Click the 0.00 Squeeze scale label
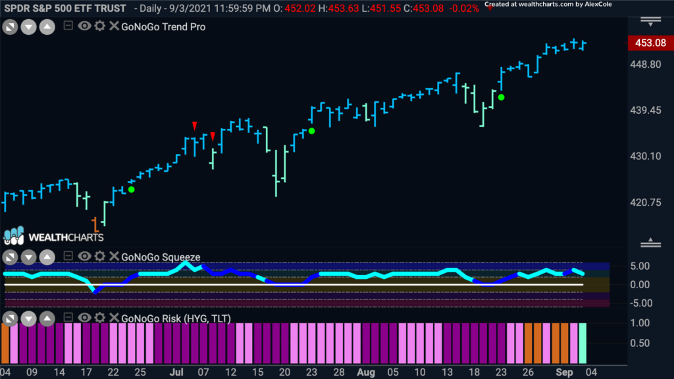Image resolution: width=674 pixels, height=379 pixels. (640, 284)
